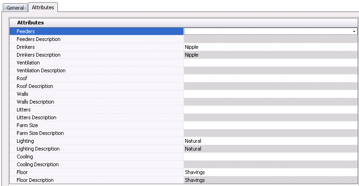Switch to the General tab
Viewport: 359px width, 186px height.
pyautogui.click(x=15, y=8)
